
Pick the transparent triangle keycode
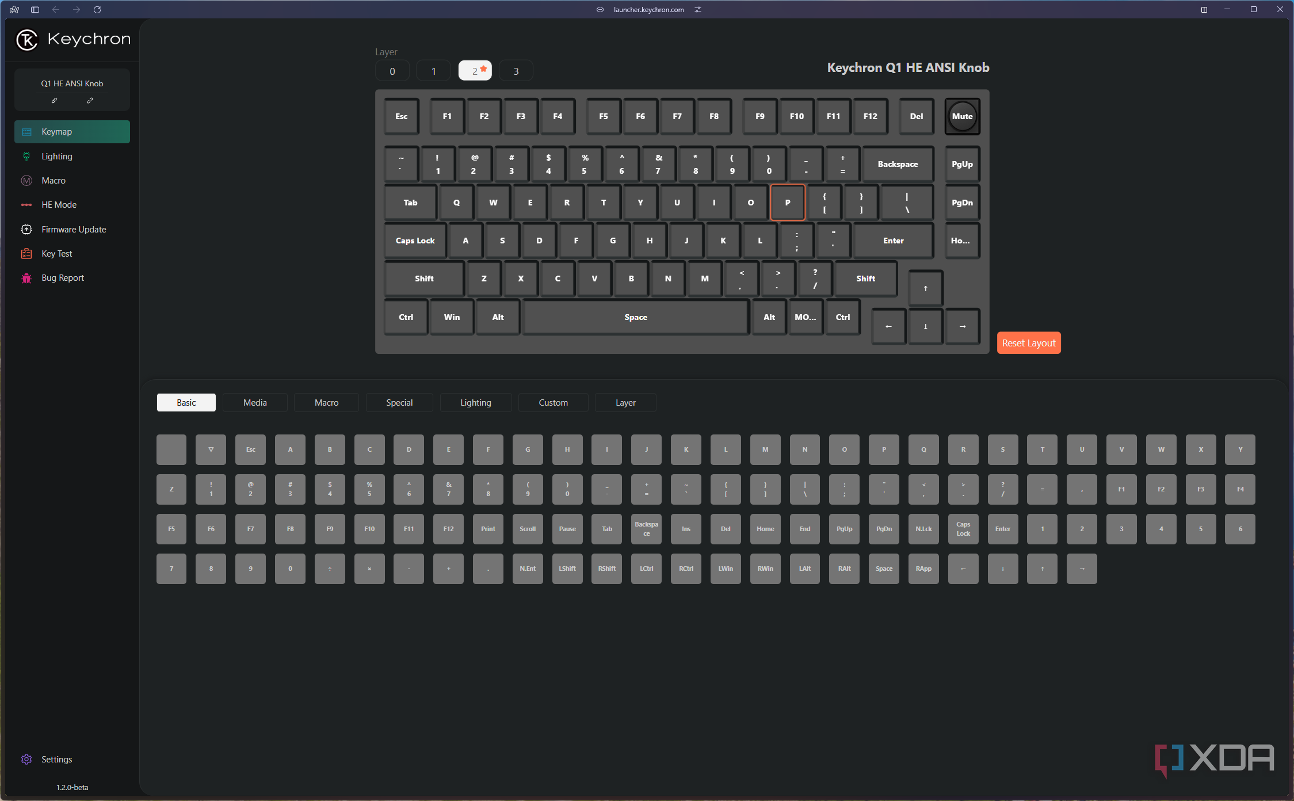pyautogui.click(x=211, y=449)
